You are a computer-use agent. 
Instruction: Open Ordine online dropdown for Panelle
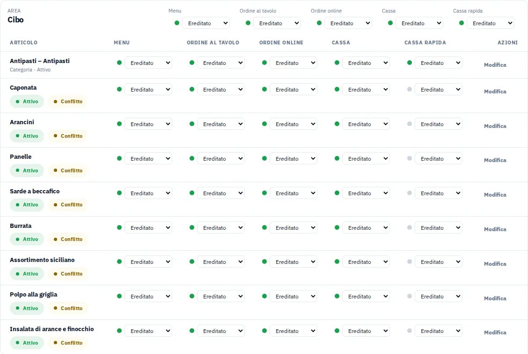pos(293,158)
